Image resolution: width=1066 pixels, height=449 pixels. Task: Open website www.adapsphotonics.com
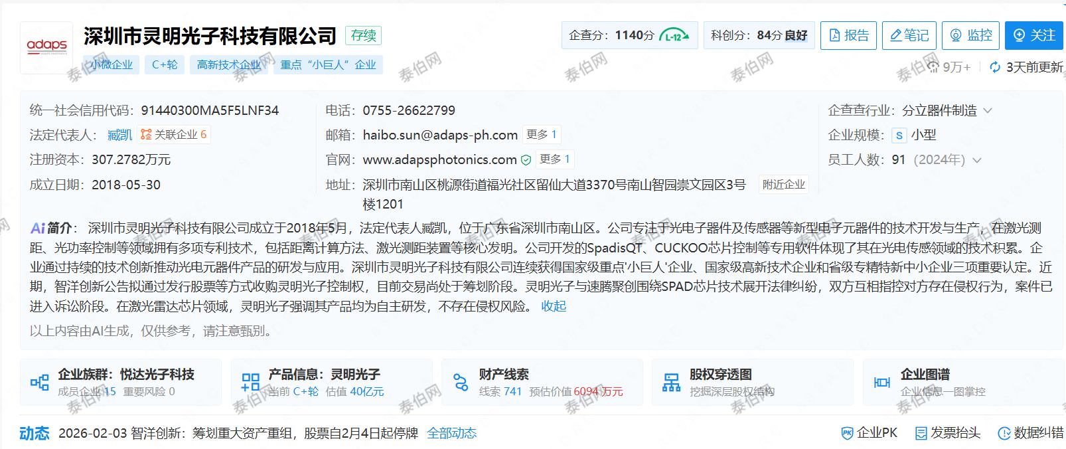439,159
